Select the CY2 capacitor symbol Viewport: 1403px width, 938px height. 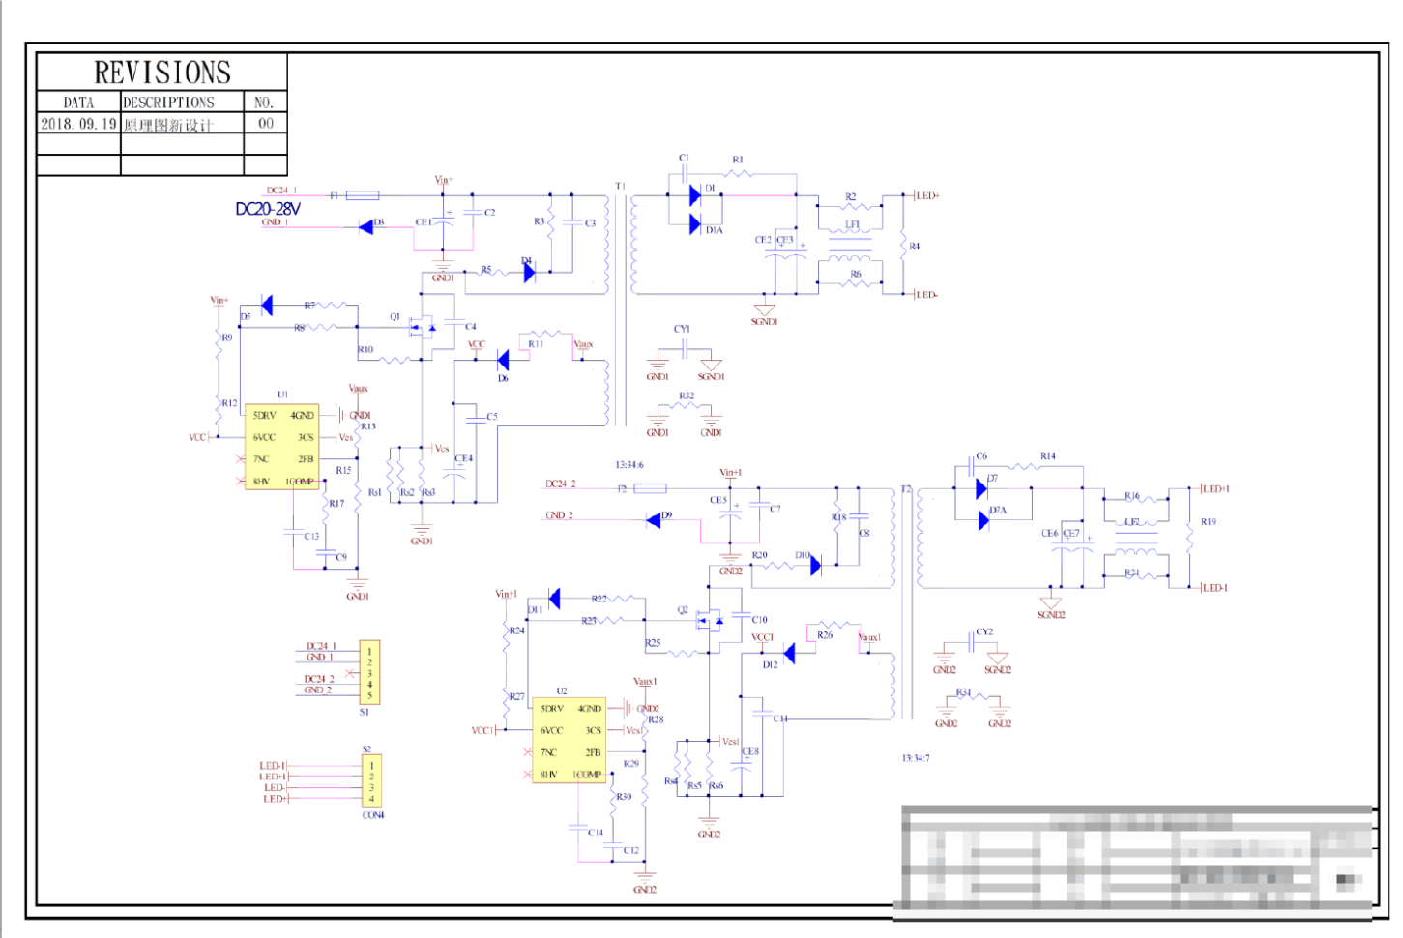pos(971,643)
